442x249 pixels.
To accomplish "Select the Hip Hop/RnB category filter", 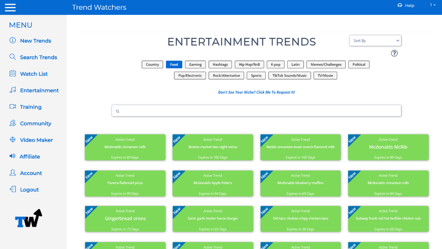I will click(x=249, y=64).
